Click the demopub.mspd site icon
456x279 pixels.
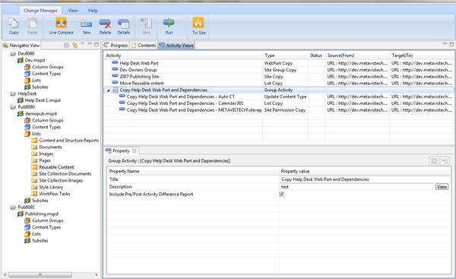pos(20,114)
